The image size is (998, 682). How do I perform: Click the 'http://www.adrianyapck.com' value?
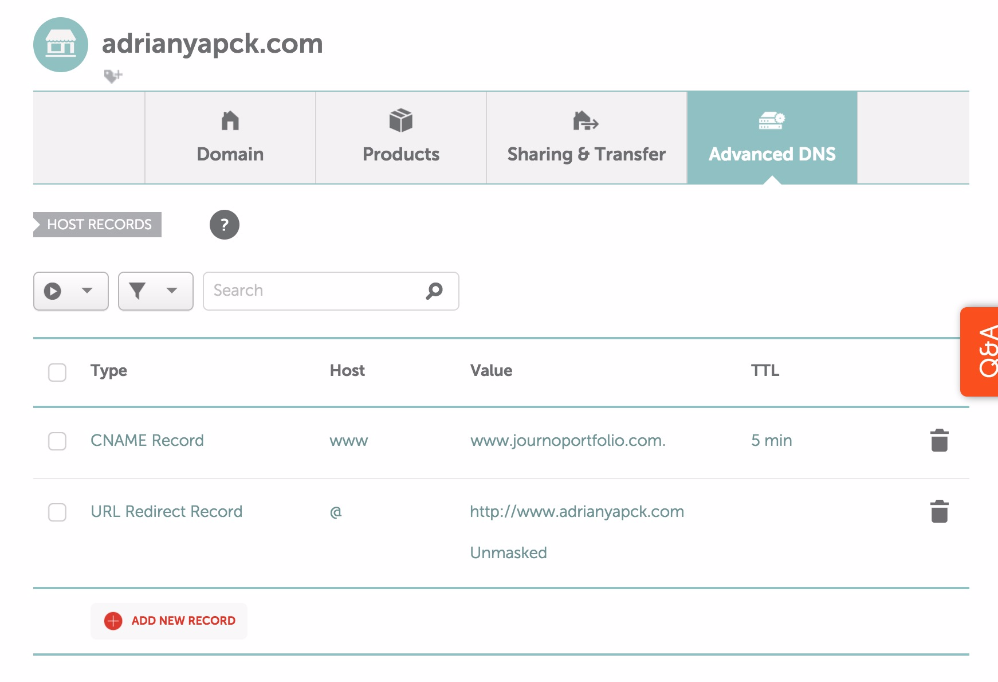pos(577,511)
